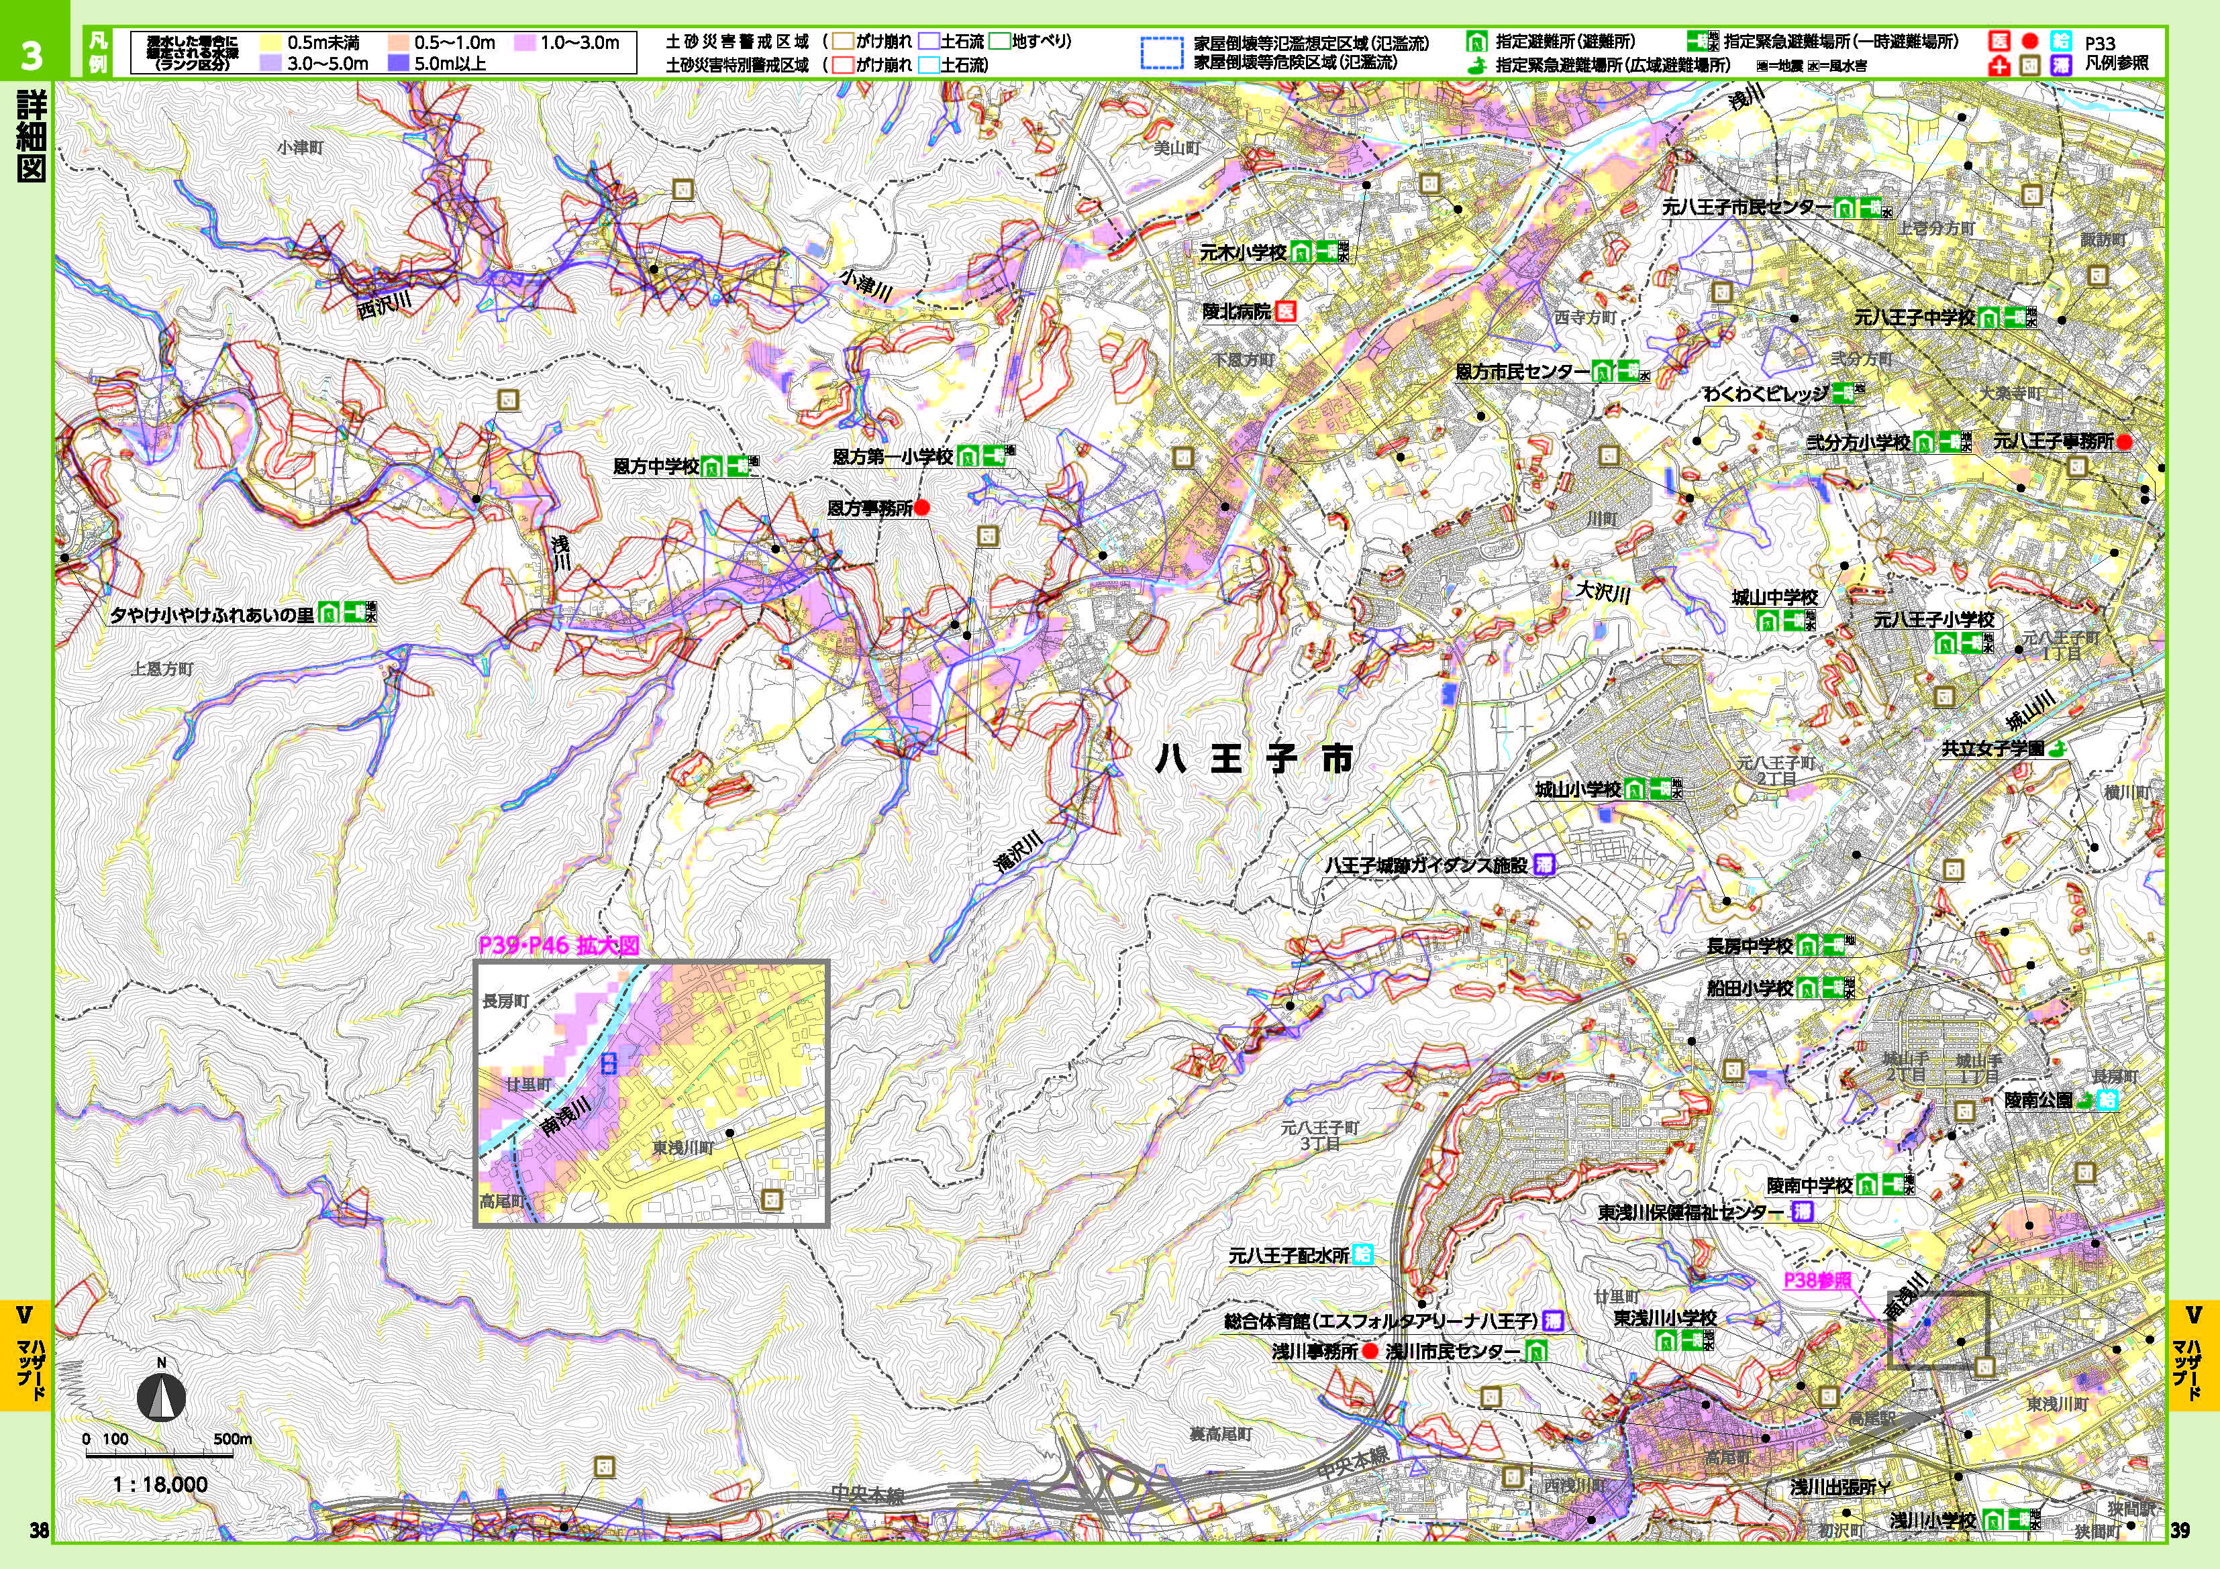Viewport: 2220px width, 1569px height.
Task: Click the blue dashed 家屋倒壊等氾濫想定区域 legend box
Action: (x=1161, y=54)
